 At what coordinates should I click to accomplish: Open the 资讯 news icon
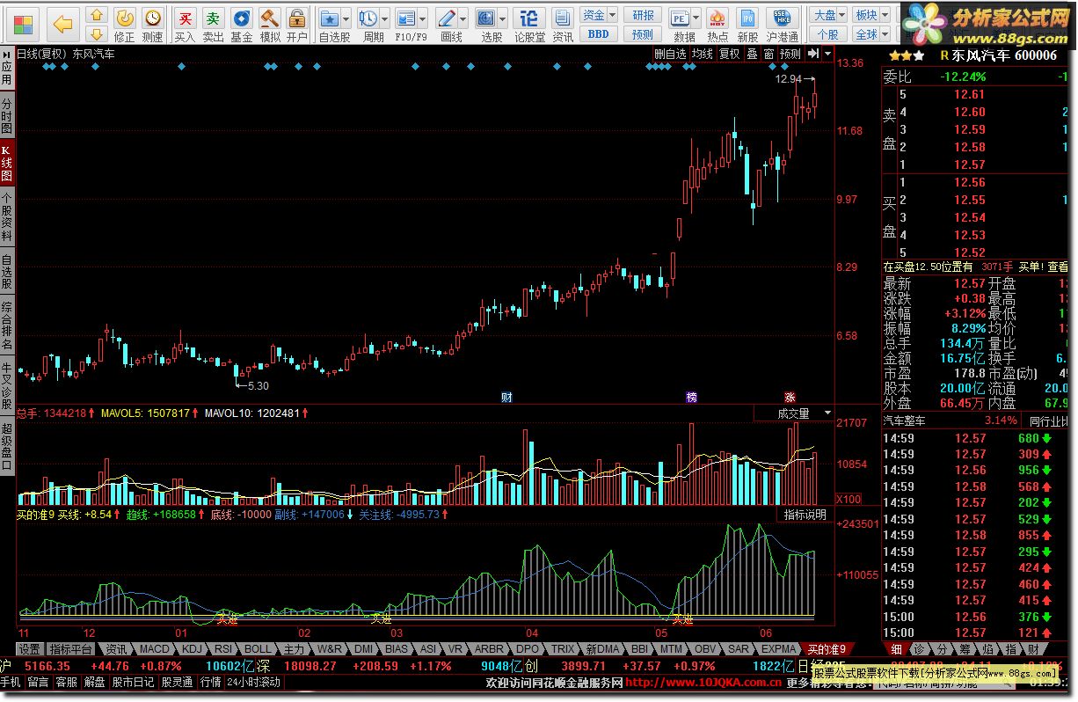click(563, 18)
